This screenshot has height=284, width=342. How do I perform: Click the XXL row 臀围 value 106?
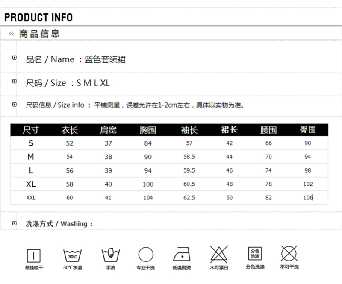pos(308,198)
